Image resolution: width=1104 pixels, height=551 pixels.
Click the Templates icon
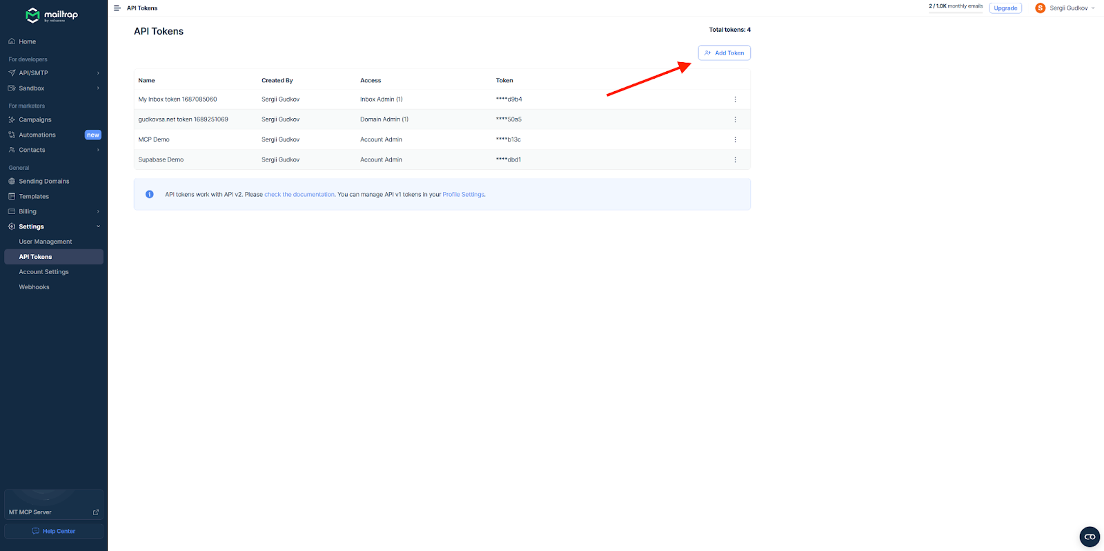click(12, 196)
